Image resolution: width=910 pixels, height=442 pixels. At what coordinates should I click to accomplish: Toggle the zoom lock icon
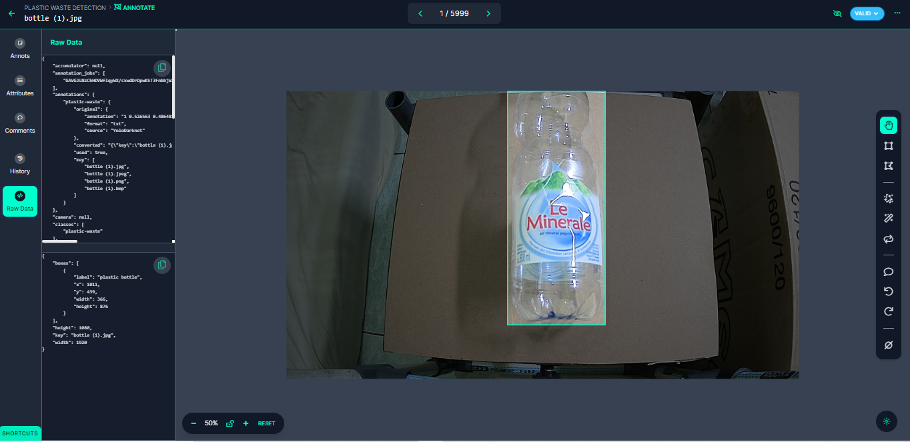point(230,423)
